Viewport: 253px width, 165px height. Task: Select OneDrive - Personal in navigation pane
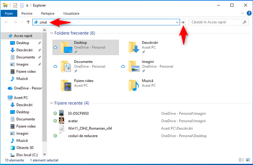25,88
